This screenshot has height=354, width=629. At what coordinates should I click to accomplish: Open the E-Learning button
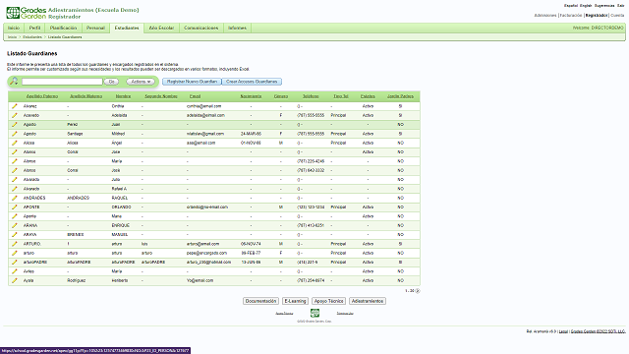295,301
